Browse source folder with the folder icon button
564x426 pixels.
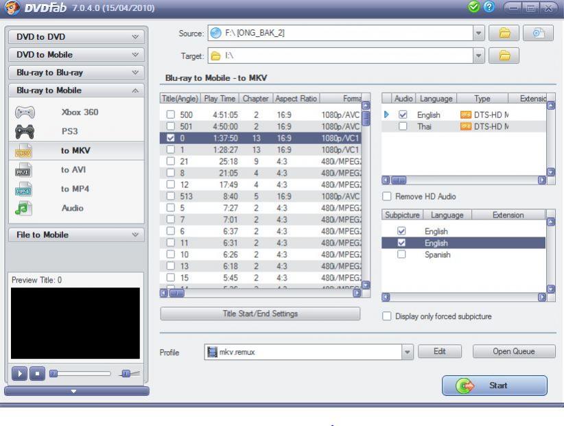tap(504, 33)
